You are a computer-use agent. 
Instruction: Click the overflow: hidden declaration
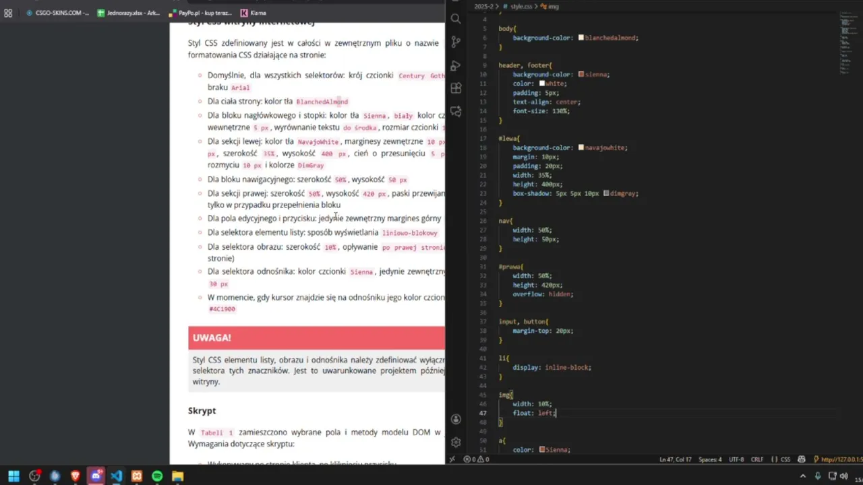pyautogui.click(x=543, y=294)
